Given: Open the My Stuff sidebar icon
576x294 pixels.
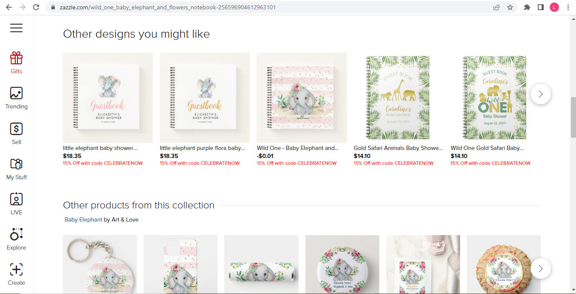Looking at the screenshot, I should (17, 169).
